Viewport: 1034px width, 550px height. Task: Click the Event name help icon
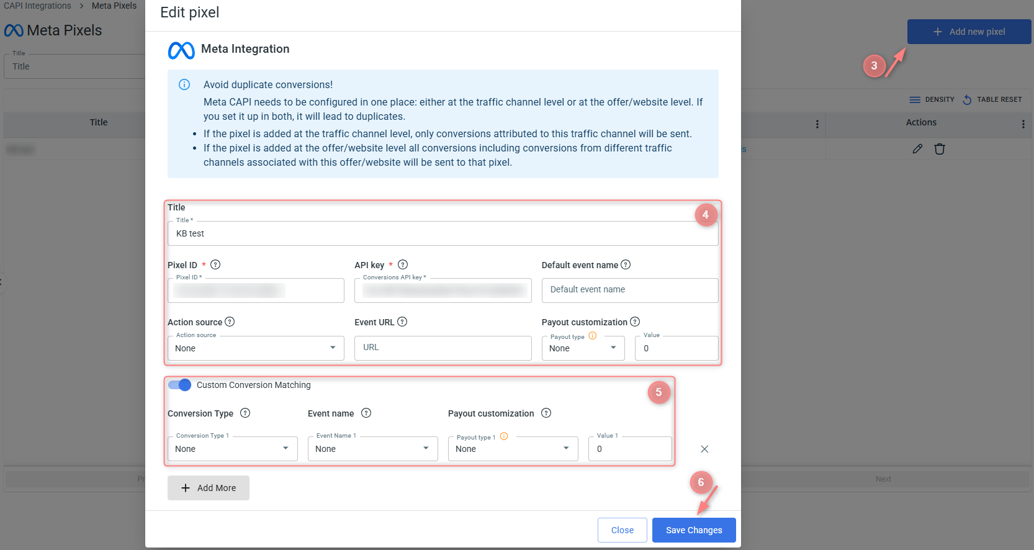pos(366,413)
